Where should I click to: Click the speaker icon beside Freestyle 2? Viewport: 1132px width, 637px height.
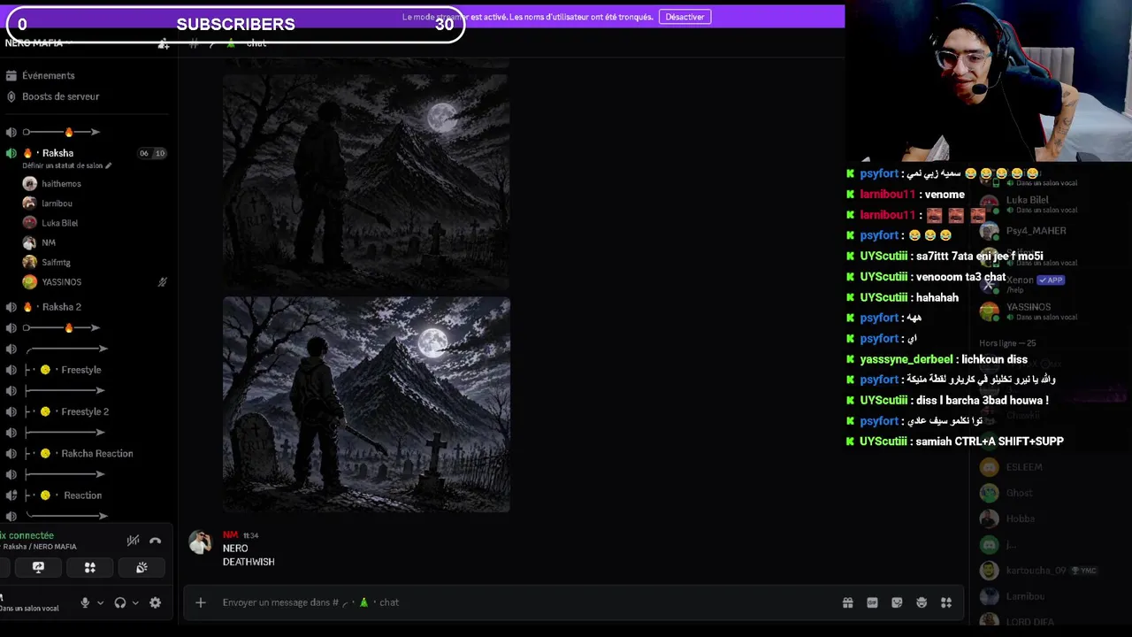pyautogui.click(x=11, y=411)
